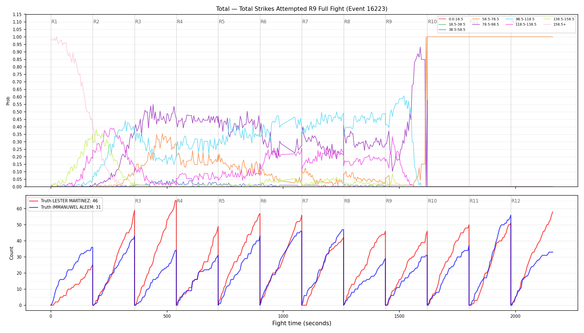Click the R6 round label in the Count chart
The width and height of the screenshot is (584, 333).
(x=263, y=201)
